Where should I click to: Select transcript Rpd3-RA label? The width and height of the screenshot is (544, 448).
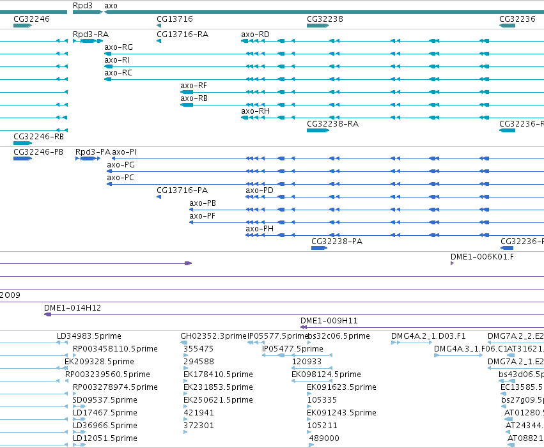(x=91, y=35)
